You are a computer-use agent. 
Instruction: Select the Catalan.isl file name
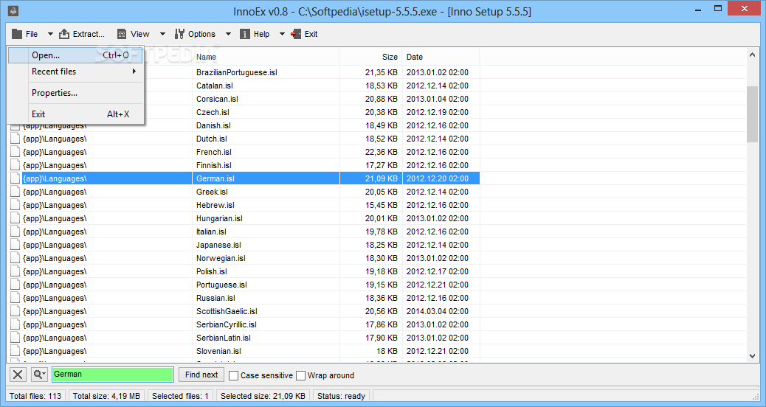215,86
